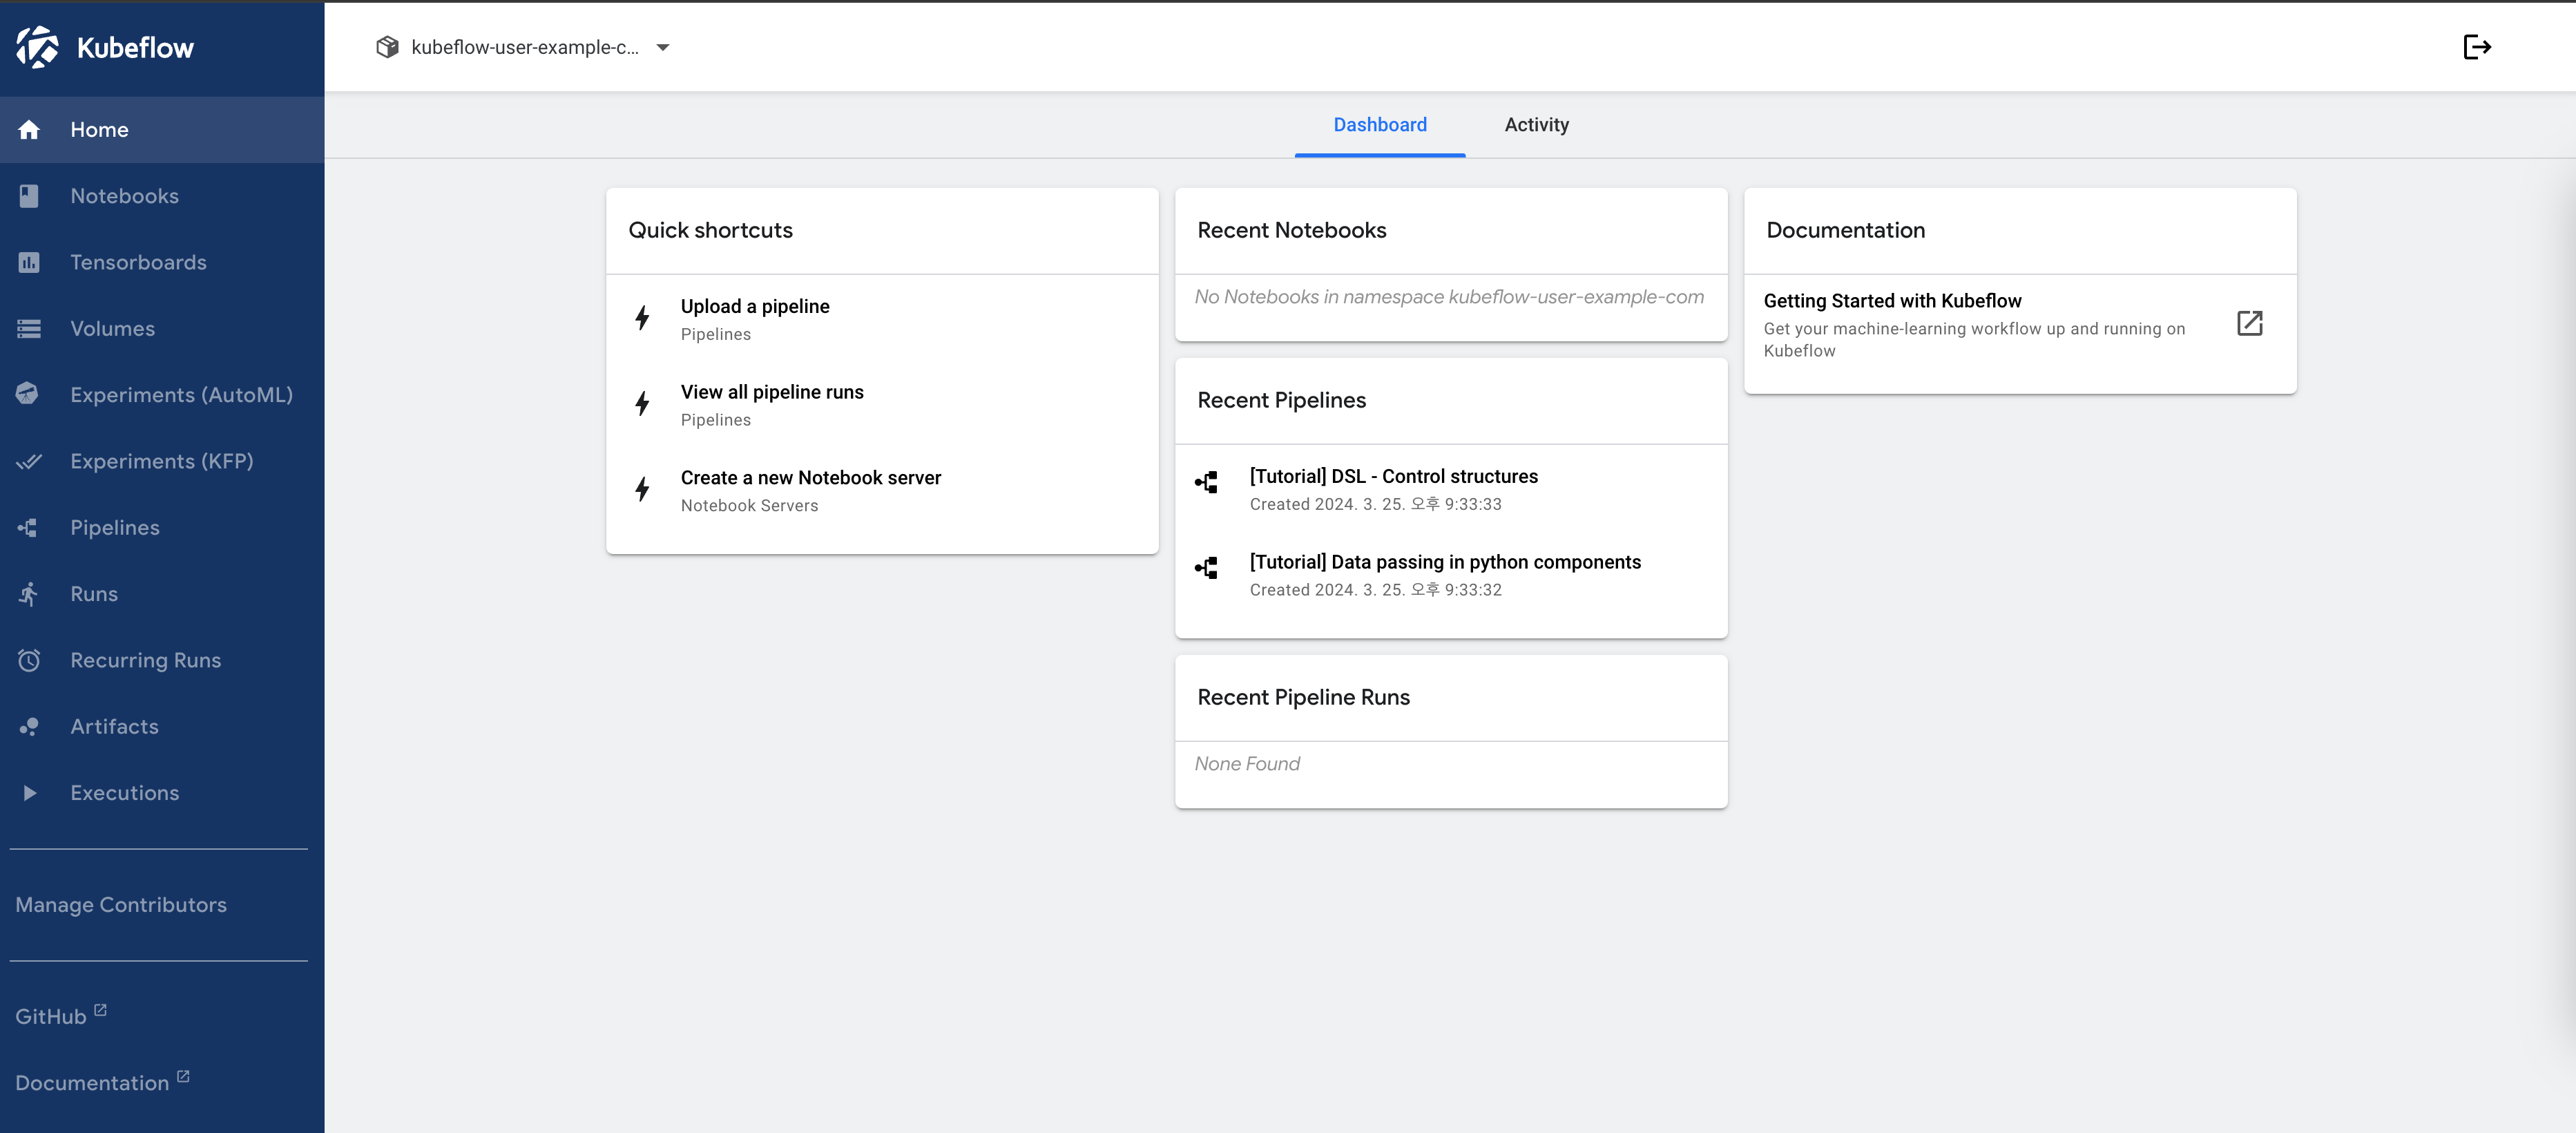Click Created timestamp ending 9:33:33
This screenshot has height=1133, width=2576.
(1375, 504)
